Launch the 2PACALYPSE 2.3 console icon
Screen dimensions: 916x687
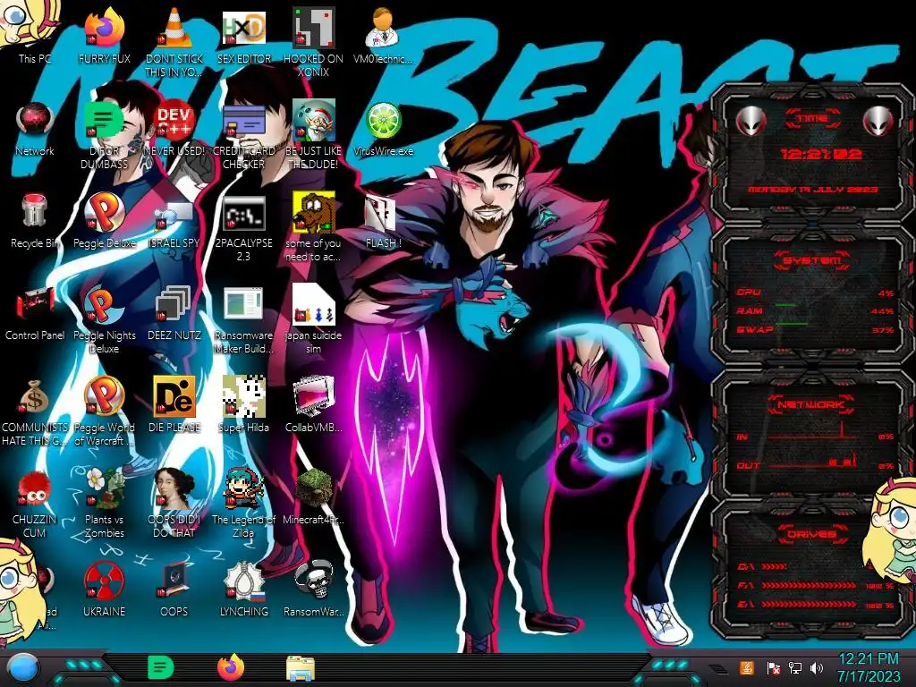[x=243, y=228]
